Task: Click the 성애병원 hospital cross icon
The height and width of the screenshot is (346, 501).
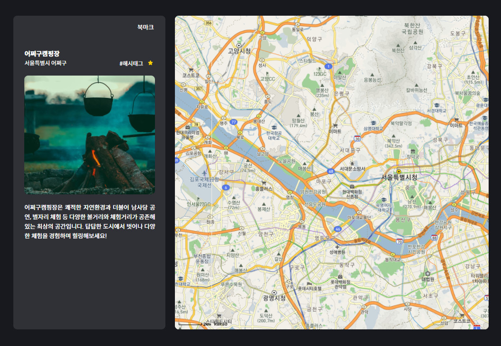Action: [337, 247]
